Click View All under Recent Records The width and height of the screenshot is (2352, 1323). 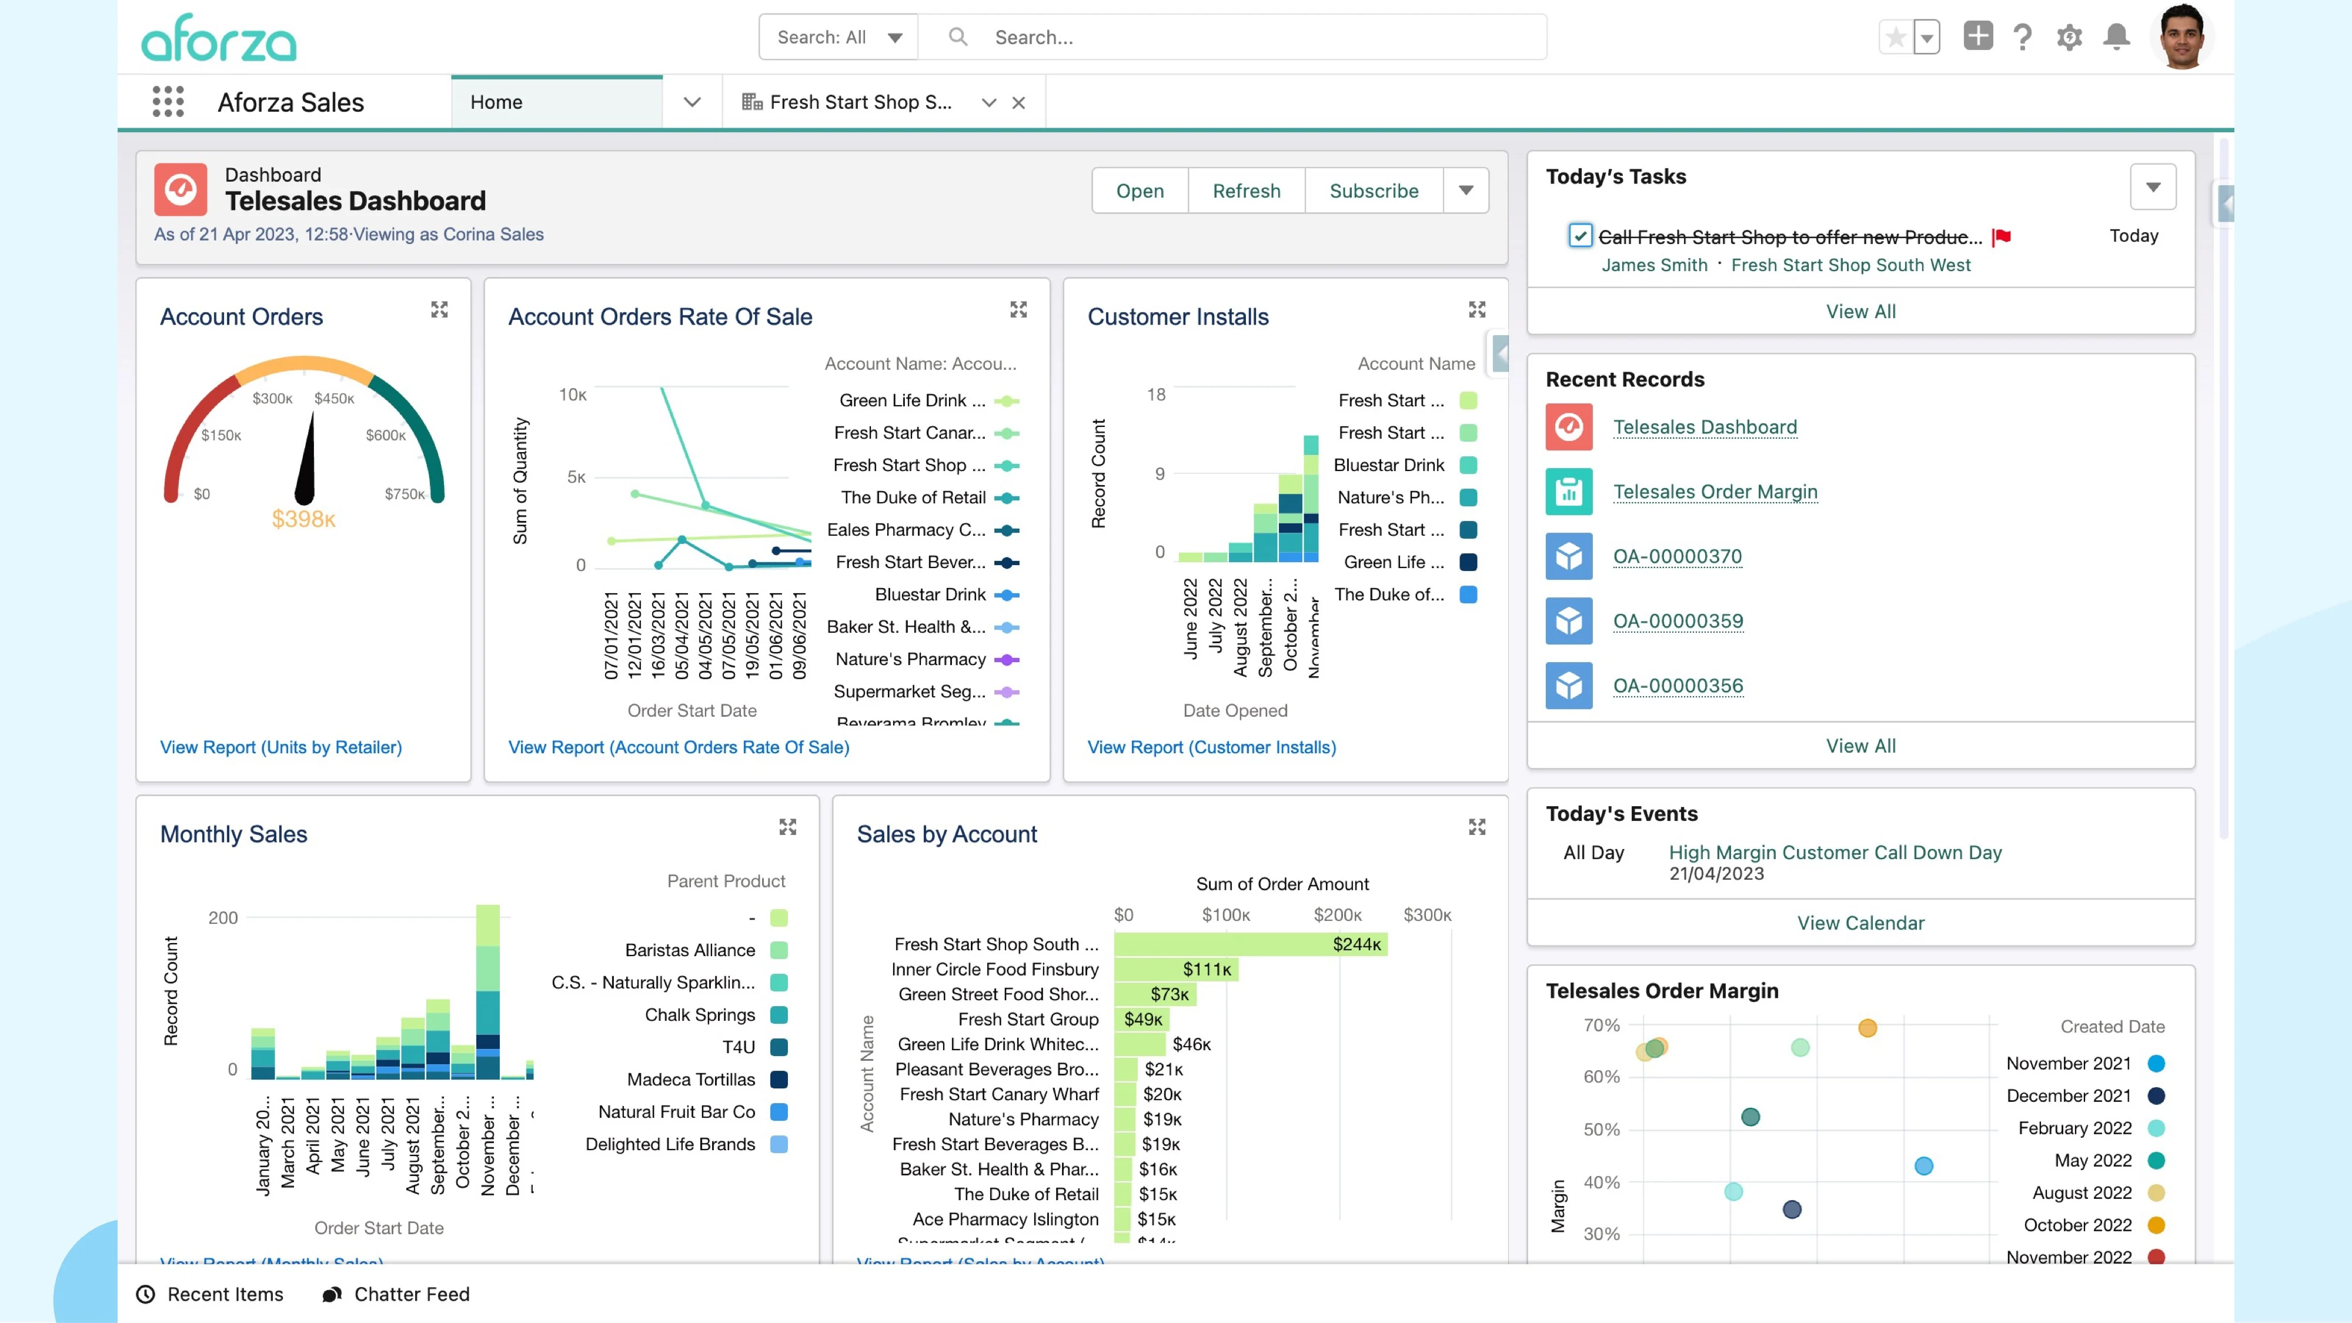[1861, 746]
